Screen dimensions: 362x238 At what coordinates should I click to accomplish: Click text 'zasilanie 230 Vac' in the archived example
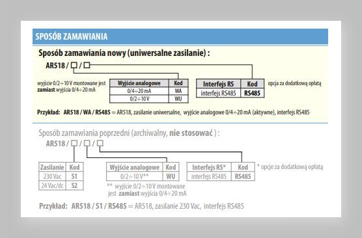tap(177, 206)
